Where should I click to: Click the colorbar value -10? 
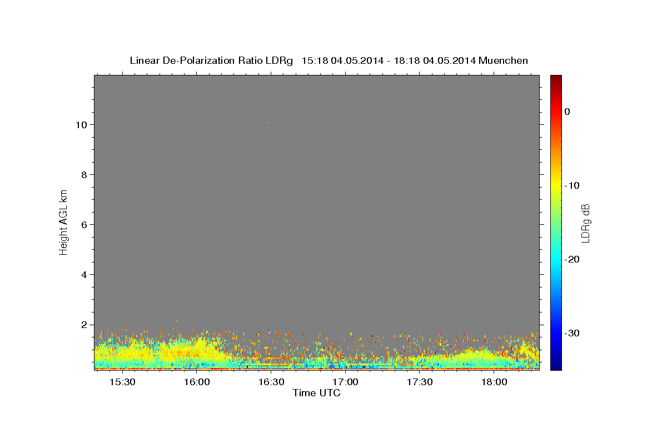(572, 185)
